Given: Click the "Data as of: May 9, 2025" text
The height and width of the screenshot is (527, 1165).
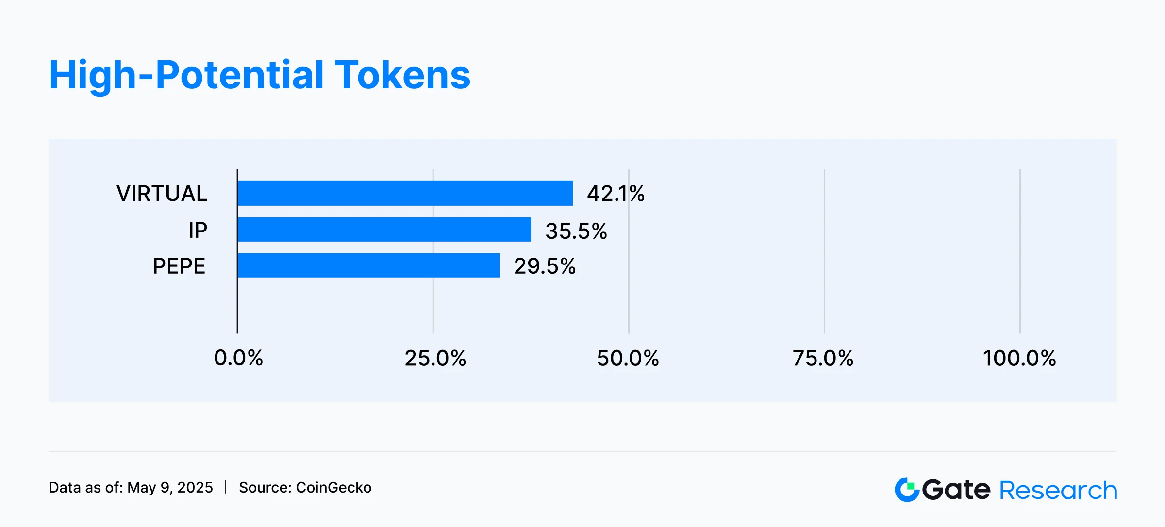Looking at the screenshot, I should click(131, 487).
